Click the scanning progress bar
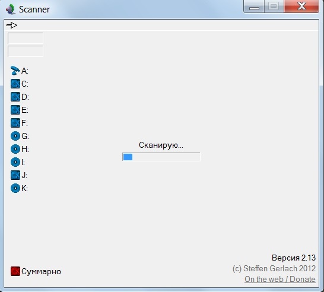The width and height of the screenshot is (324, 292). (x=161, y=157)
